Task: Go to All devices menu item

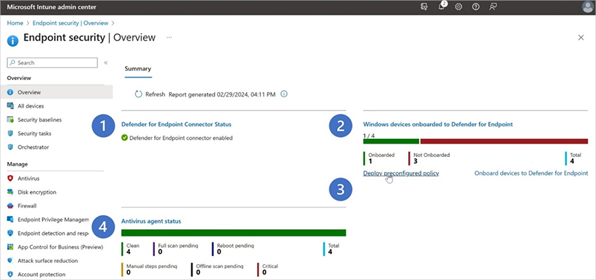Action: pyautogui.click(x=30, y=106)
